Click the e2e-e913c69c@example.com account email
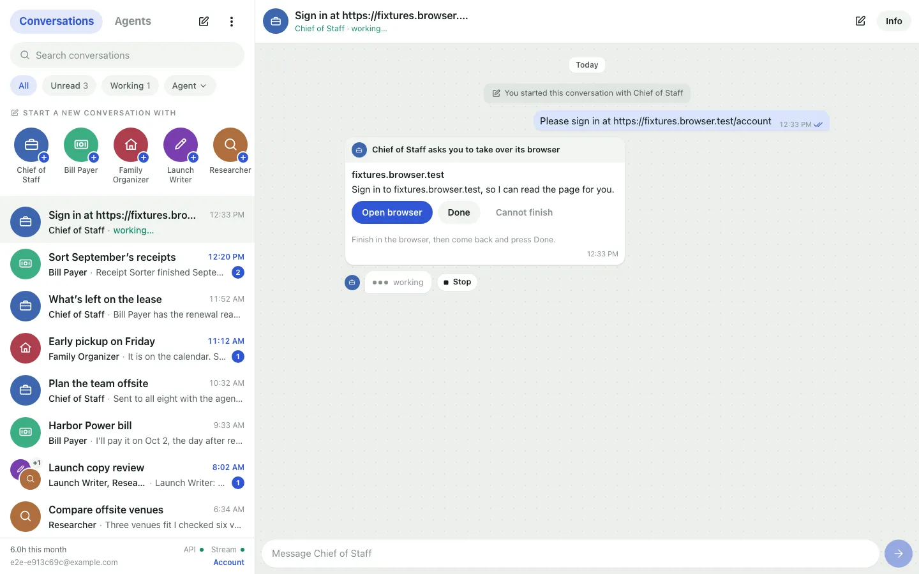The height and width of the screenshot is (574, 919). tap(64, 563)
